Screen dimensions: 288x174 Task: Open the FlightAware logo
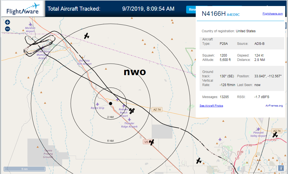coord(23,9)
